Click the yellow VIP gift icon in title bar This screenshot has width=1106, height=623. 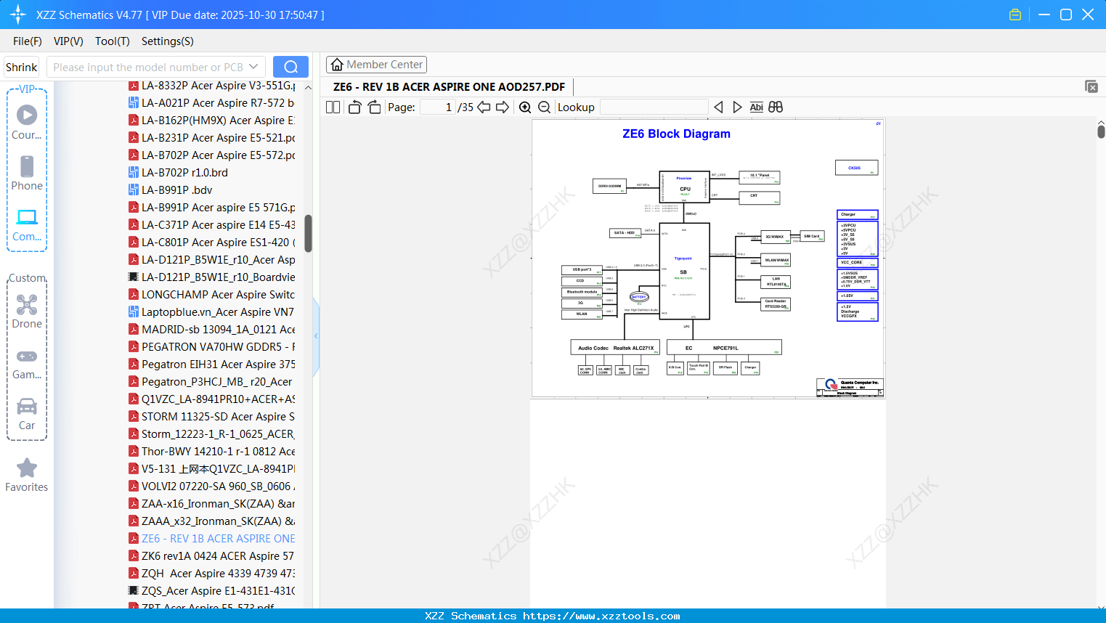coord(1015,15)
